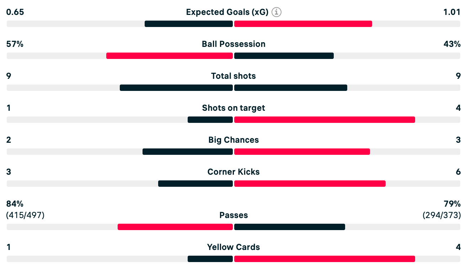472x272 pixels.
Task: Click the dark xG bar on the left
Action: pos(189,24)
